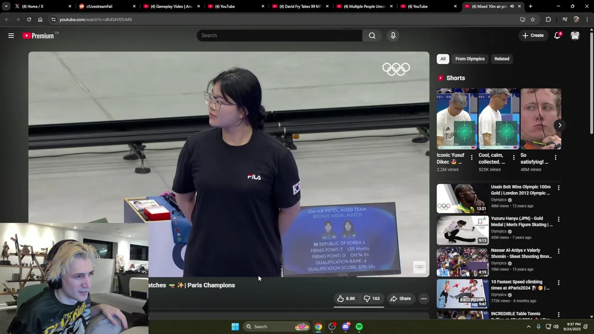The height and width of the screenshot is (334, 594).
Task: Open the Skeet Shooting video thumbnail
Action: 462,262
